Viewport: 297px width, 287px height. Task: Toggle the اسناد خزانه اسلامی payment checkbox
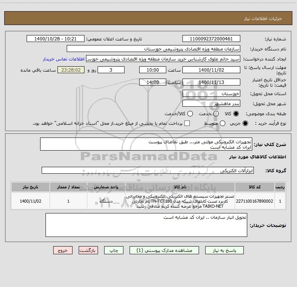click(x=187, y=123)
